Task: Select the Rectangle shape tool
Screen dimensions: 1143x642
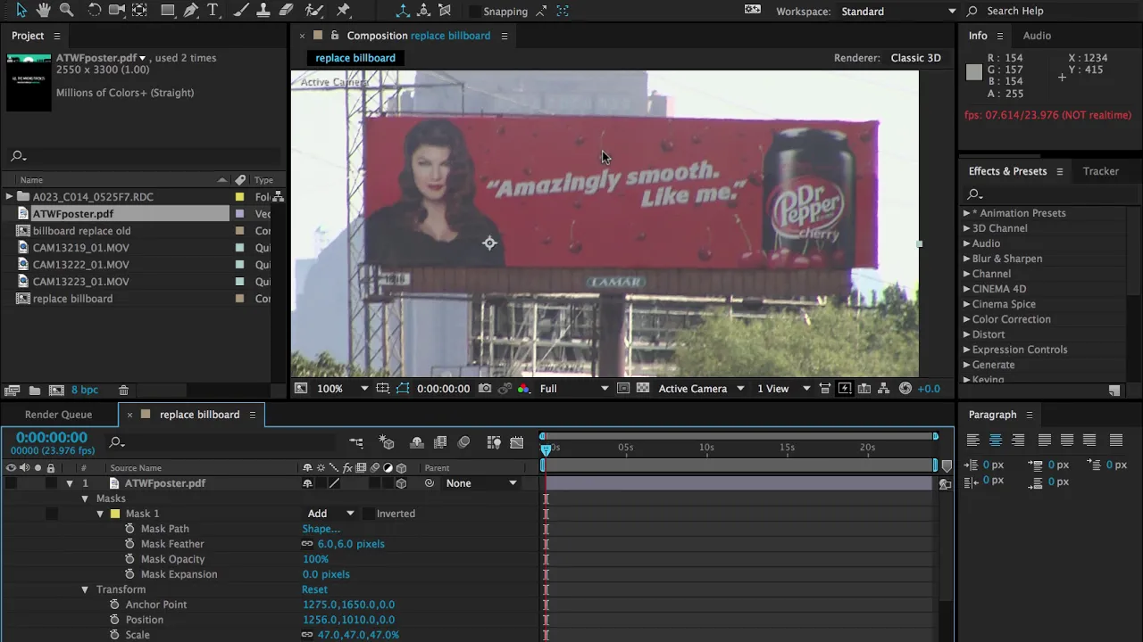Action: coord(168,11)
